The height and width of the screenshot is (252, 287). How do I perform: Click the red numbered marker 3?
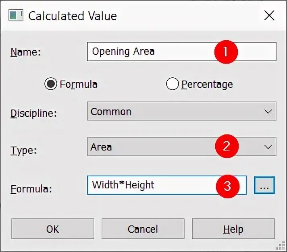(227, 186)
